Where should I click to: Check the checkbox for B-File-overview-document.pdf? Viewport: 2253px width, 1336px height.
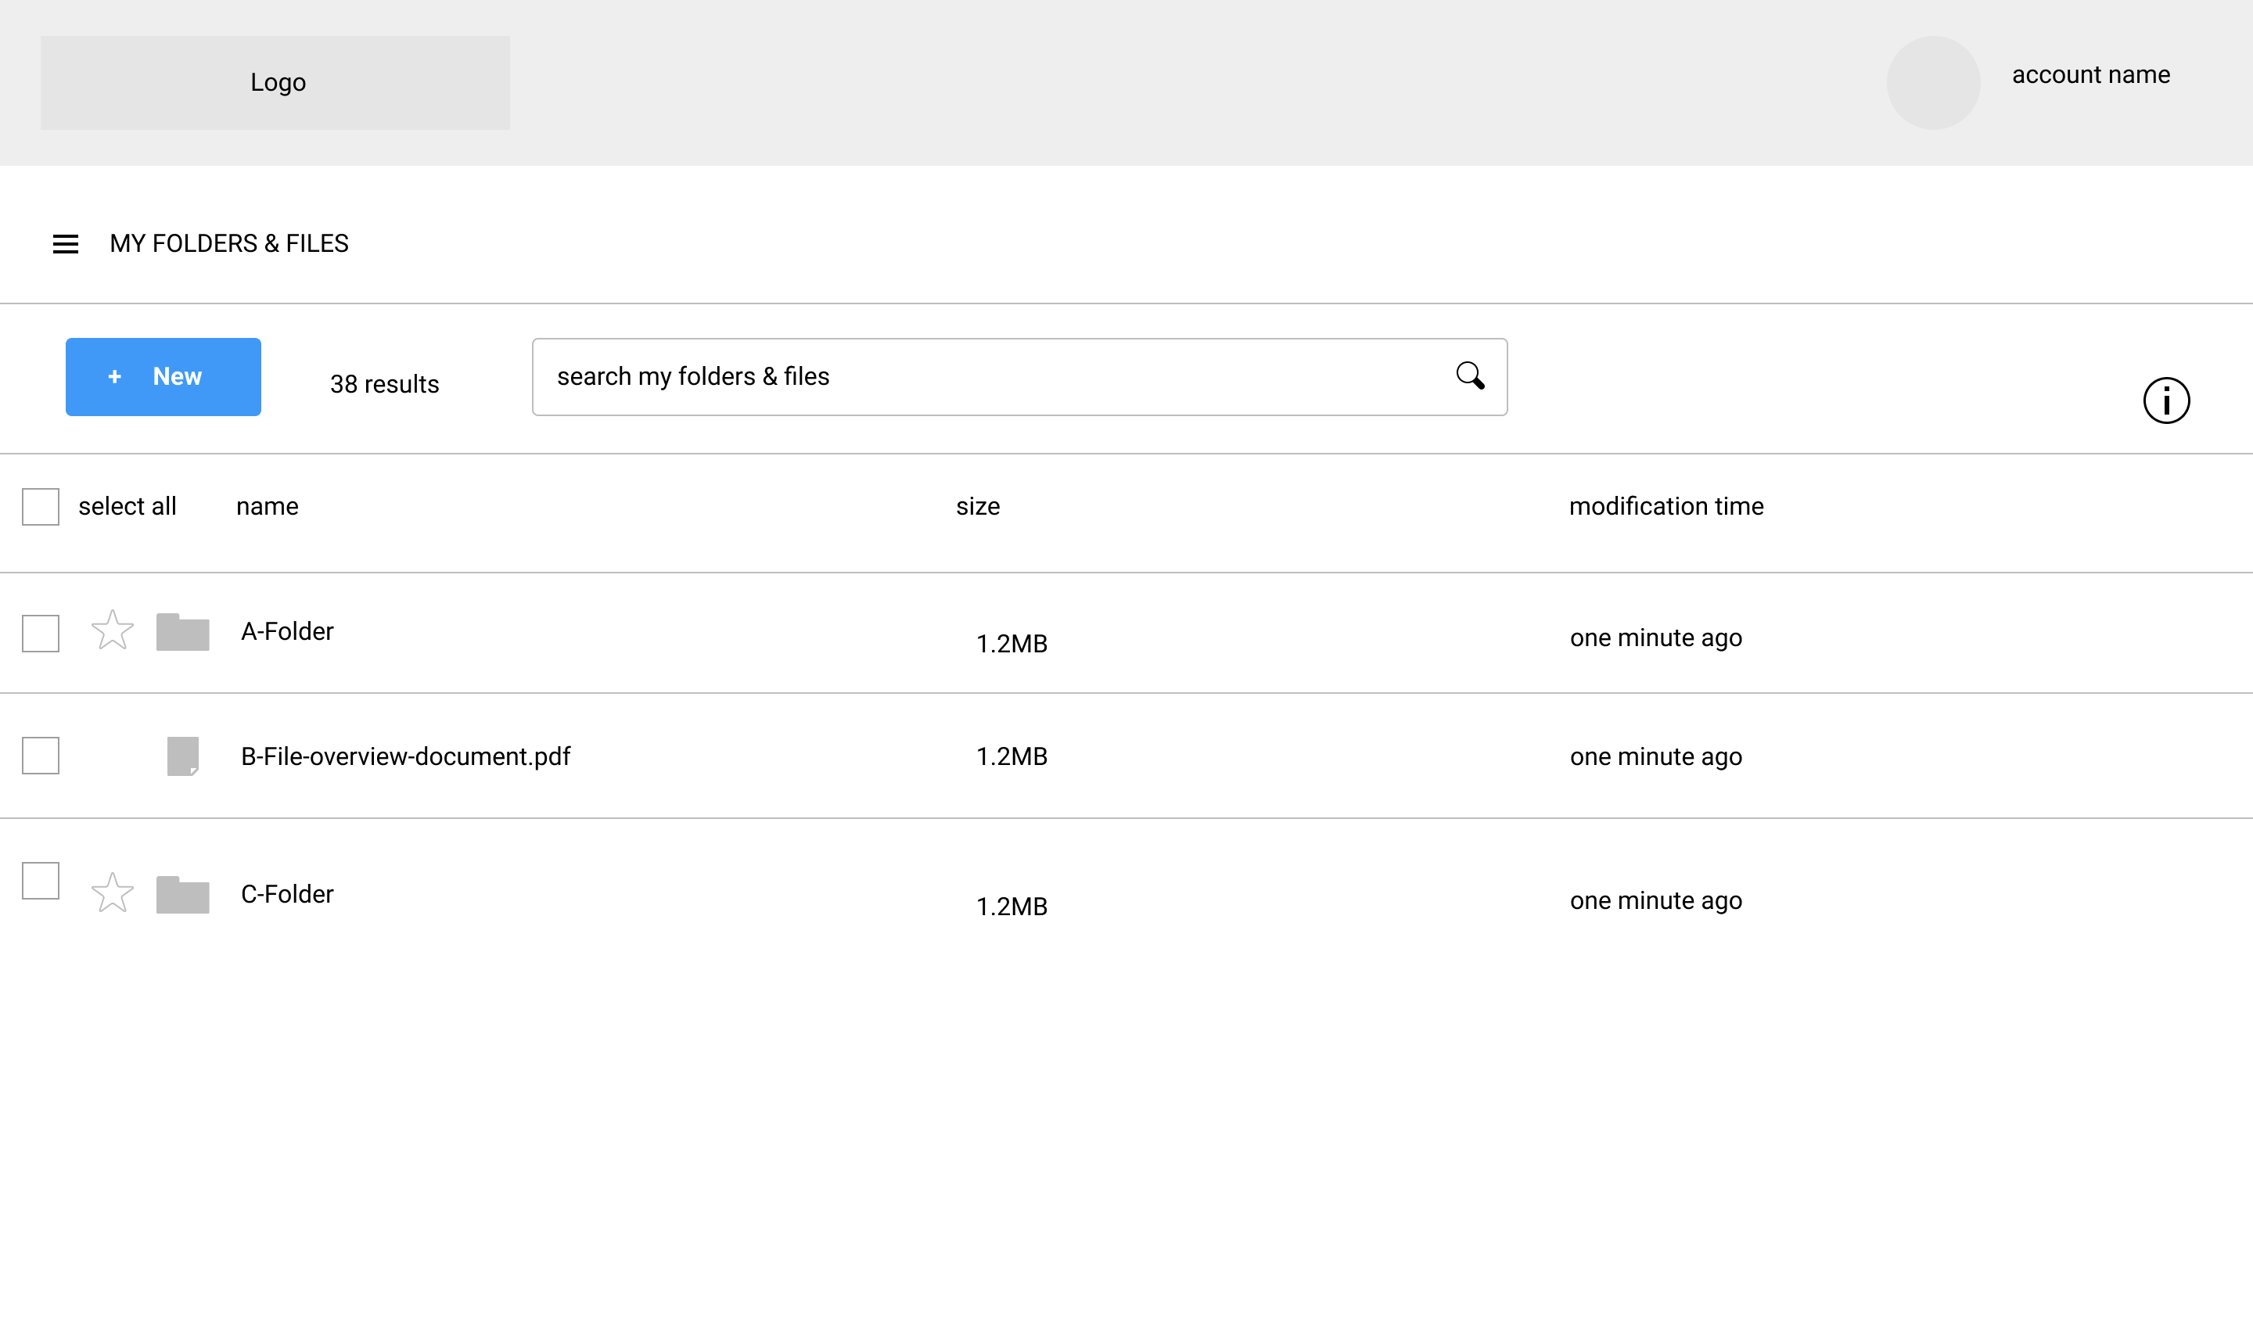40,756
